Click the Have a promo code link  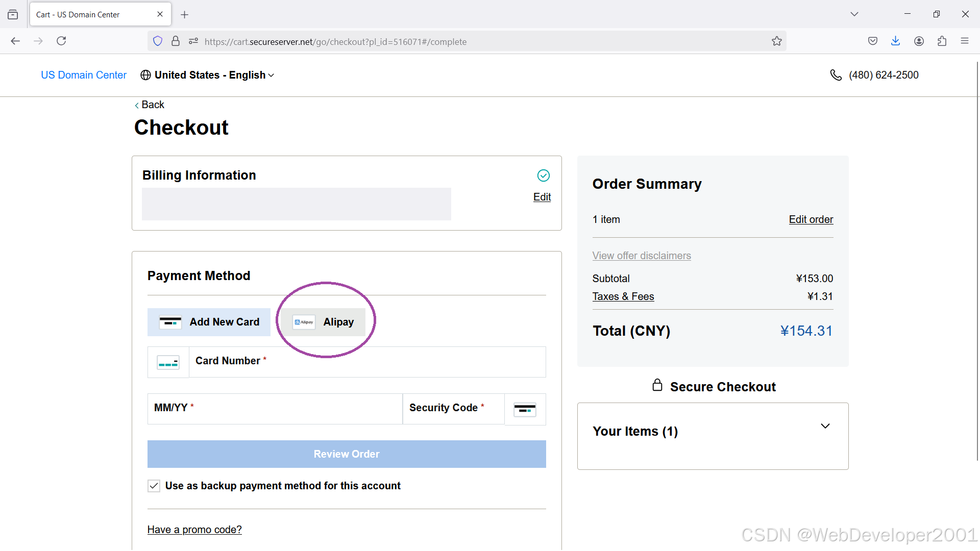click(x=194, y=530)
